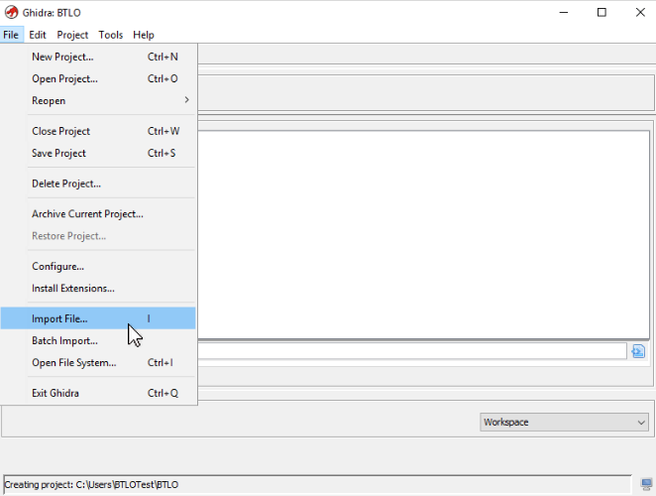Choose Delete Project... entry
Screen dimensions: 656x496
[x=98, y=184]
